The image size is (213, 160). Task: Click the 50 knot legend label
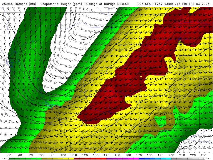[9, 155]
